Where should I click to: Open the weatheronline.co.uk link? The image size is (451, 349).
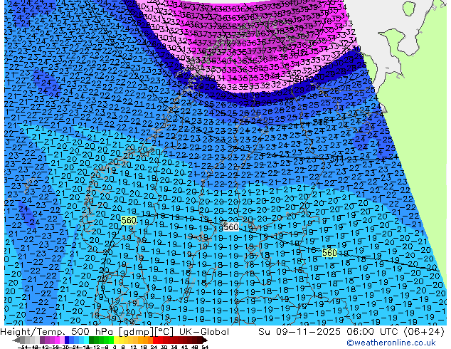[x=391, y=343]
